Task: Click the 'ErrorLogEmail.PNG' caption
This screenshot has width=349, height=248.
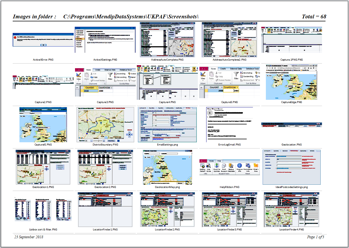Action: click(229, 145)
